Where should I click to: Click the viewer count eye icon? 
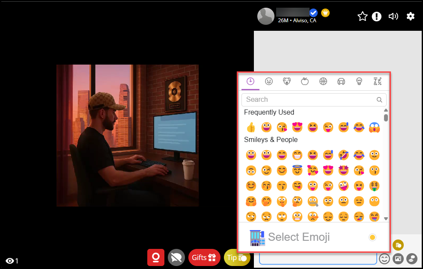click(10, 260)
